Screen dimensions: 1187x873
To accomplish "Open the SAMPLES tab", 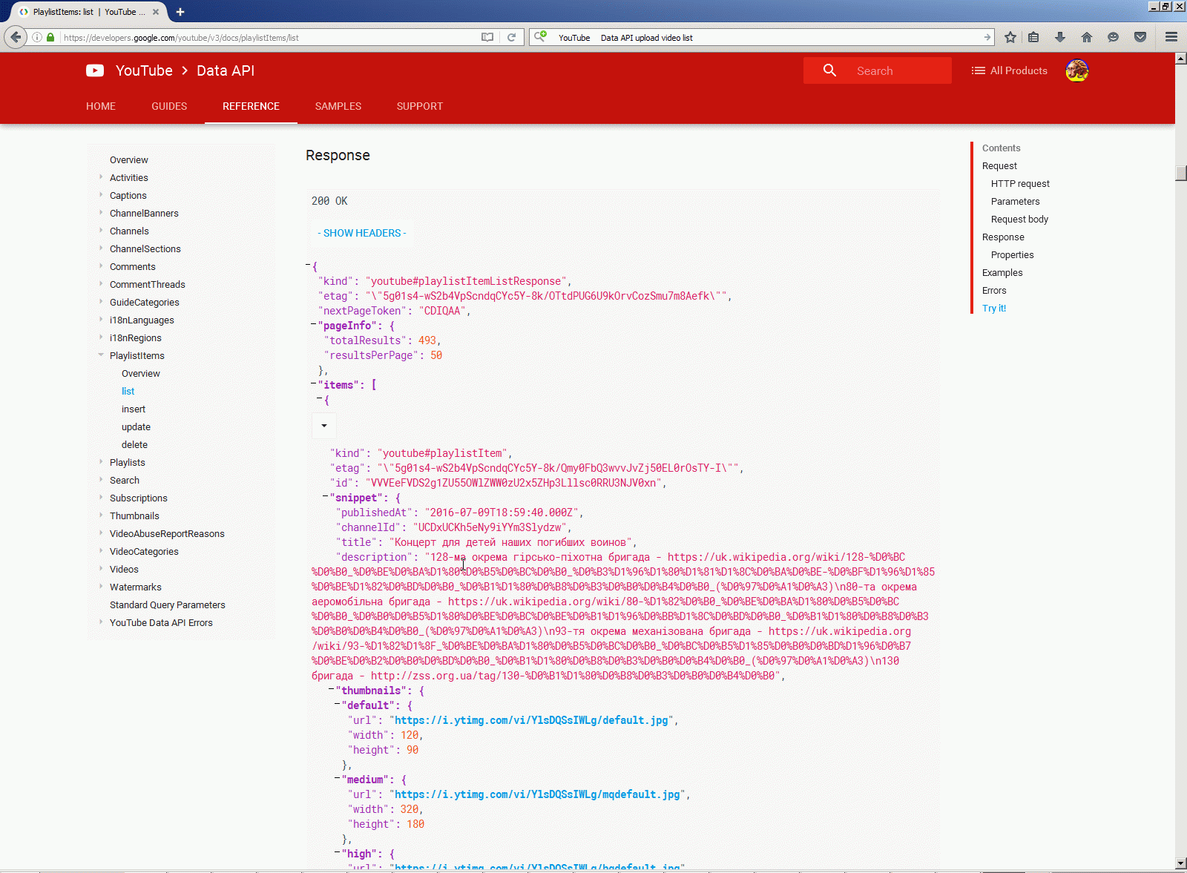I will click(338, 106).
